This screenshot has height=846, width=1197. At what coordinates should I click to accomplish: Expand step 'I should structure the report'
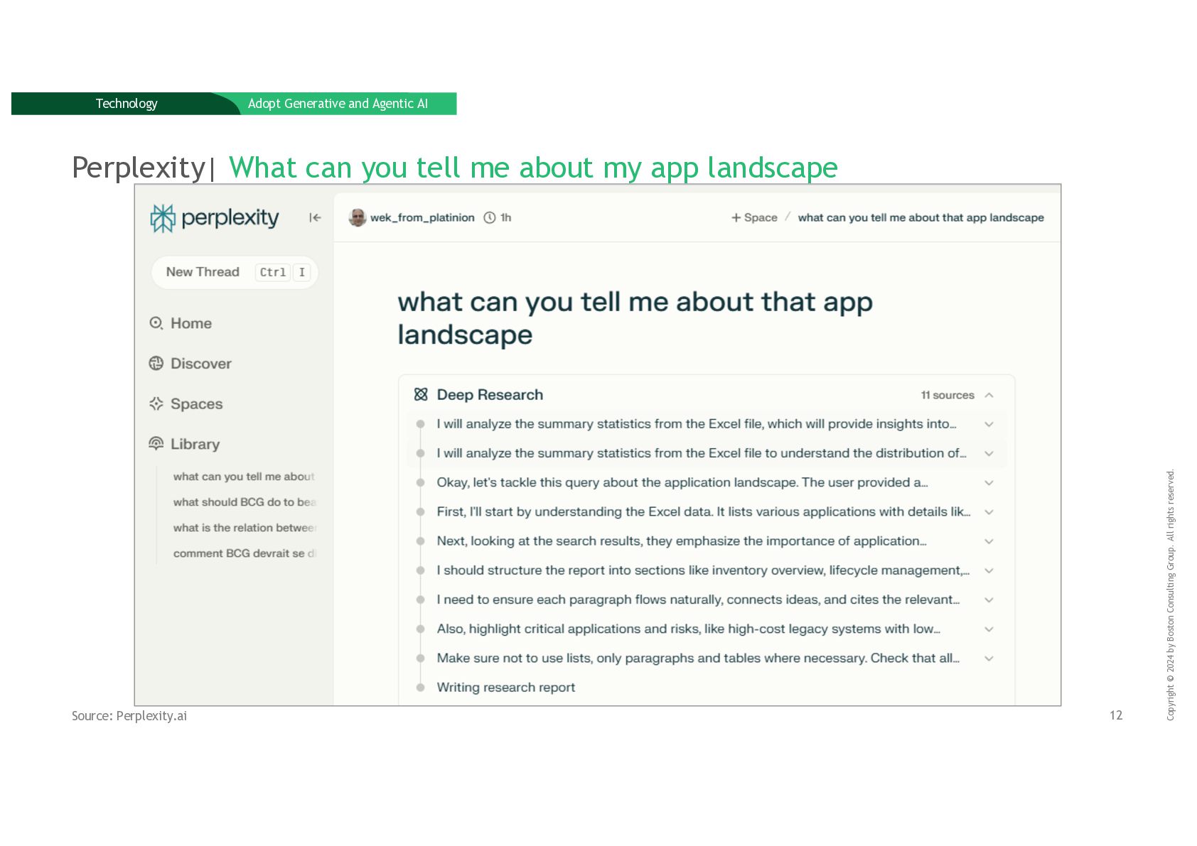pos(989,570)
